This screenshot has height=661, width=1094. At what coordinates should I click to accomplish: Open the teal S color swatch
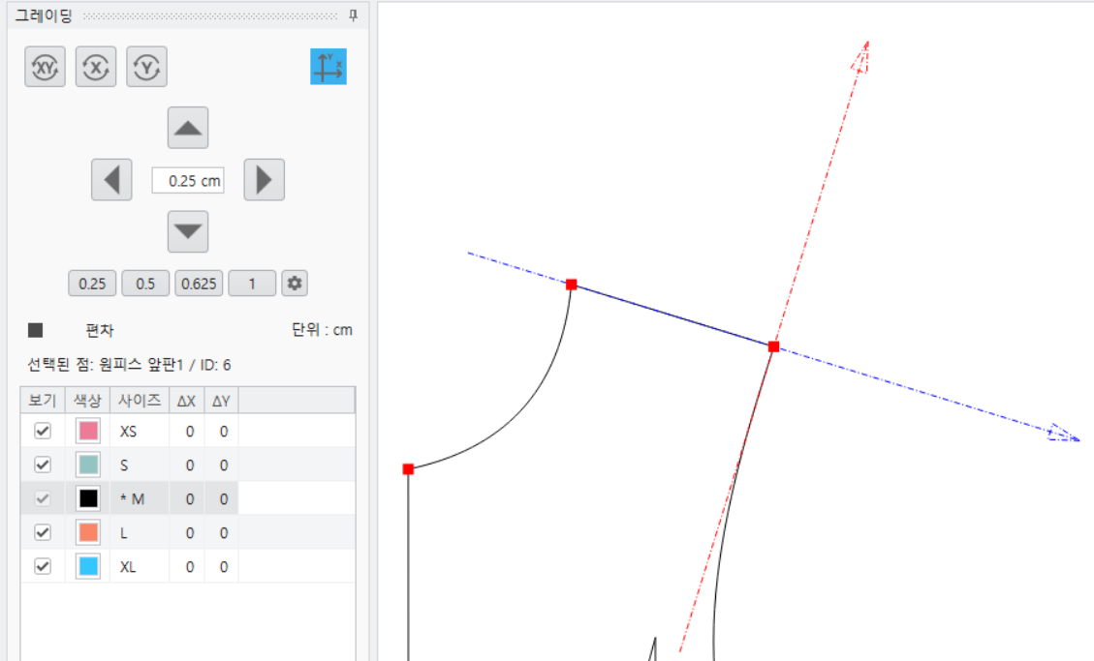point(88,465)
